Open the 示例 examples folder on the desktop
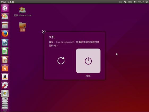This screenshot has height=112, width=149. click(23, 27)
